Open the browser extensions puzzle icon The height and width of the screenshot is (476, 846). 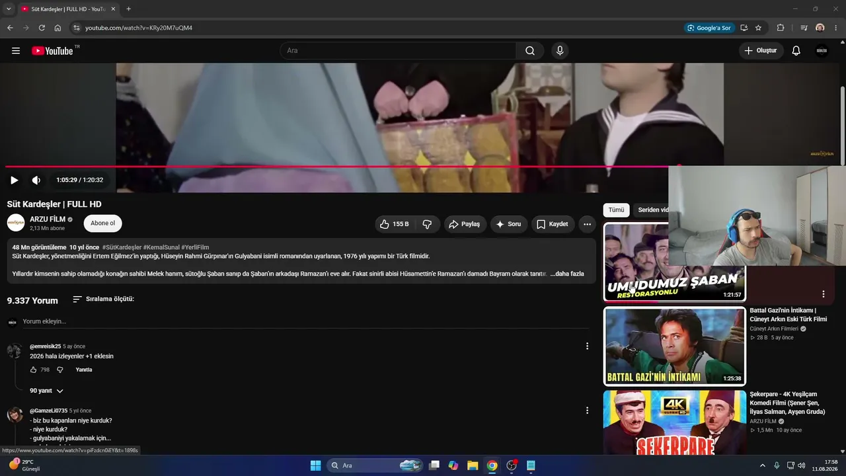pos(781,28)
